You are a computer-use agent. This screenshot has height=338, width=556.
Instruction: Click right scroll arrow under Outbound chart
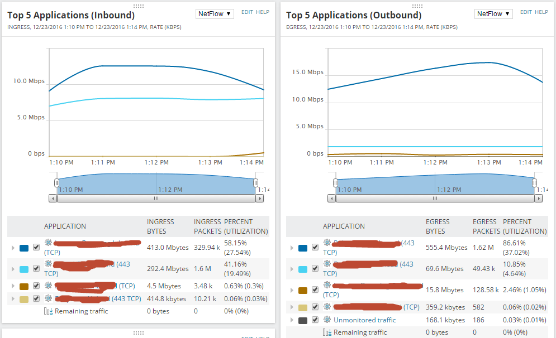point(538,199)
